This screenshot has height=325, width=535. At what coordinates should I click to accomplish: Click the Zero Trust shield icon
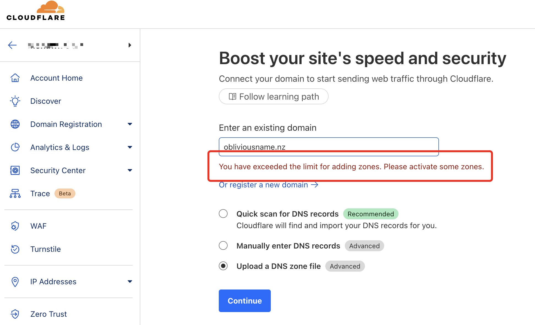[x=15, y=314]
